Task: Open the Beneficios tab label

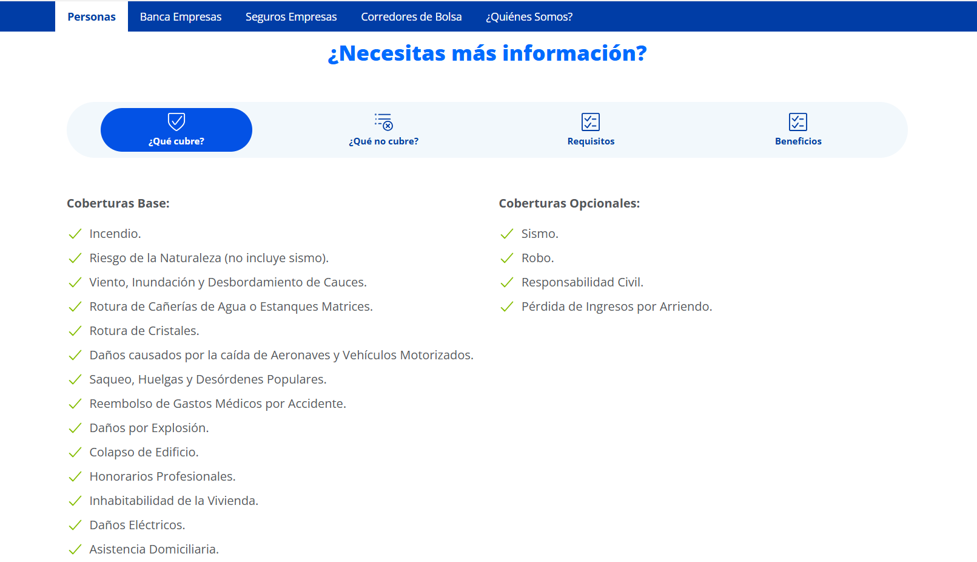Action: click(x=798, y=141)
